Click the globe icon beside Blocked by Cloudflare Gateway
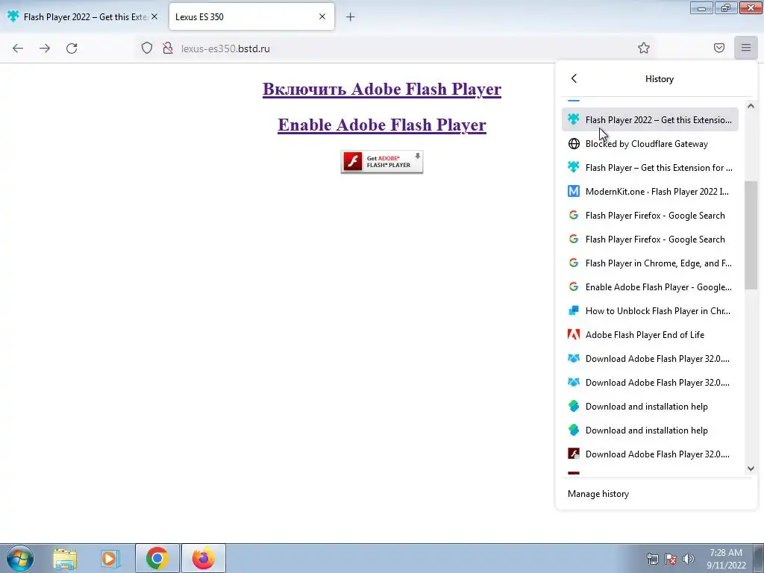Viewport: 764px width, 573px height. (x=574, y=144)
